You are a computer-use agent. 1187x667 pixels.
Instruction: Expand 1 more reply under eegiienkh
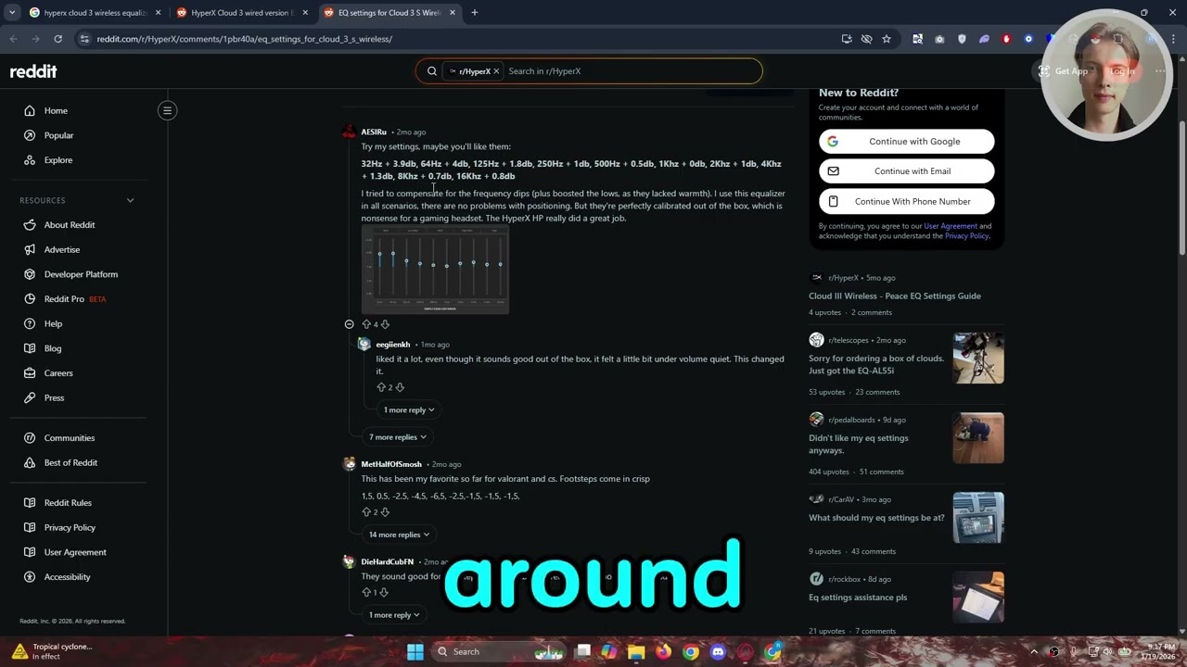(x=409, y=409)
